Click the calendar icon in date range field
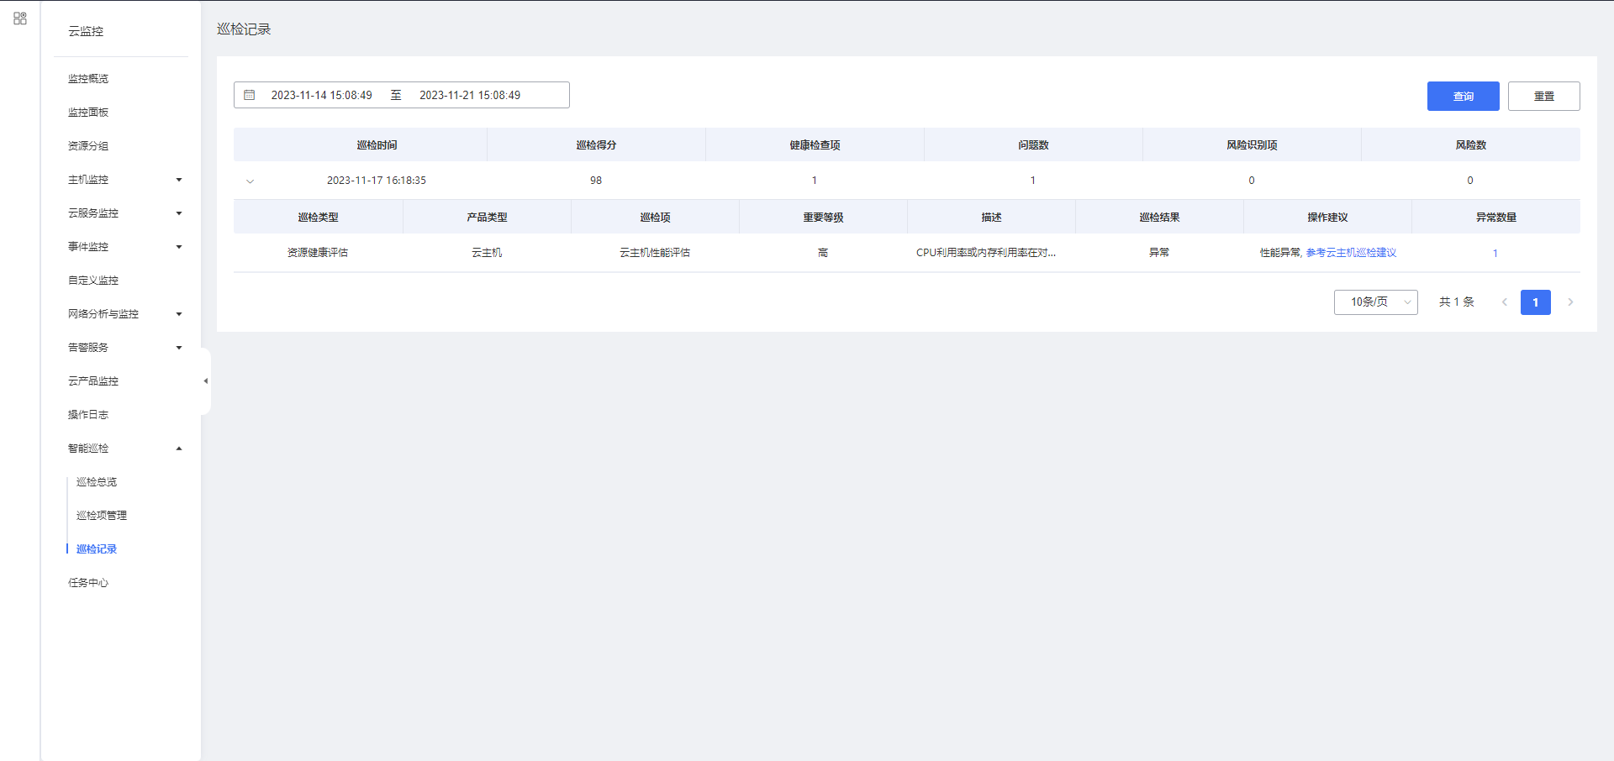 [x=250, y=95]
